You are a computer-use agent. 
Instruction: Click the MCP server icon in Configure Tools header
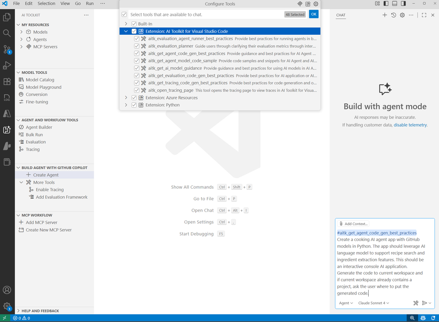click(300, 4)
